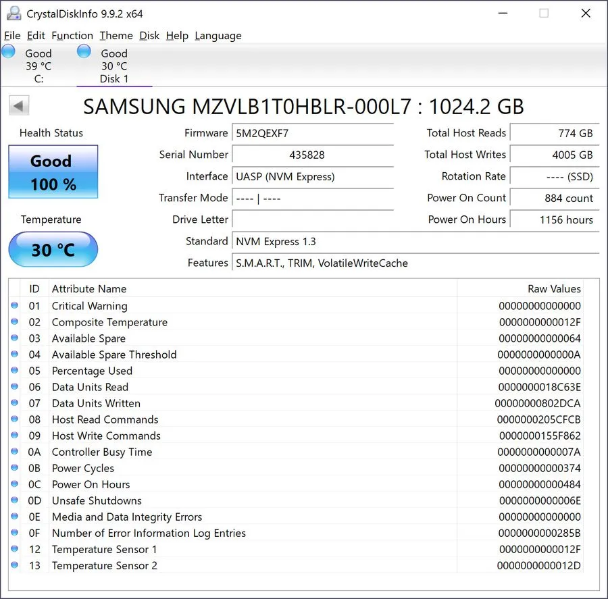Select raw value 00000000000374
Viewport: 608px width, 599px height.
540,469
